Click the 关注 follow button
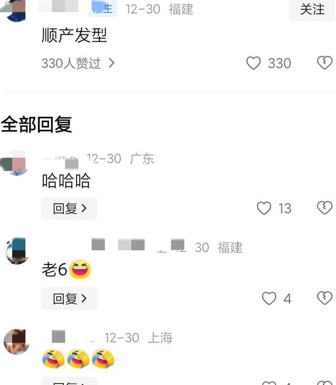The image size is (336, 385). pos(312,10)
